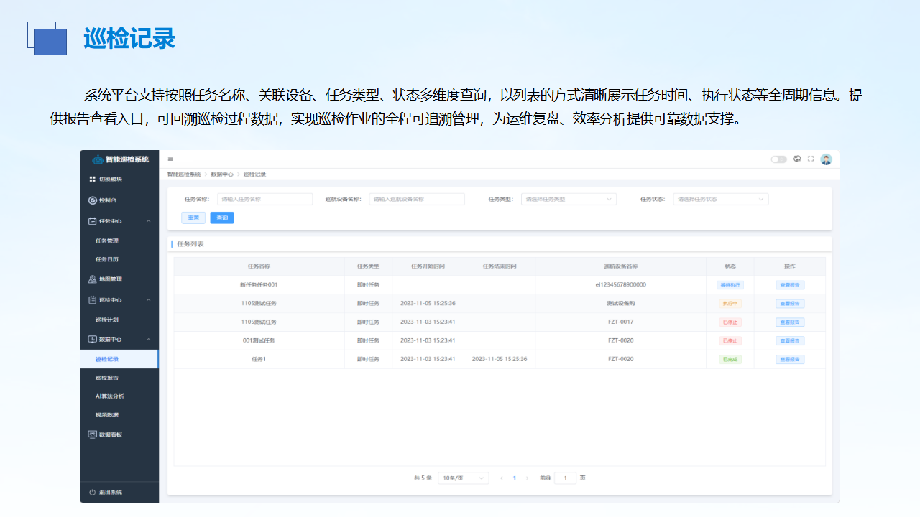The image size is (920, 517).
Task: Open the 任务类型 dropdown
Action: (569, 199)
